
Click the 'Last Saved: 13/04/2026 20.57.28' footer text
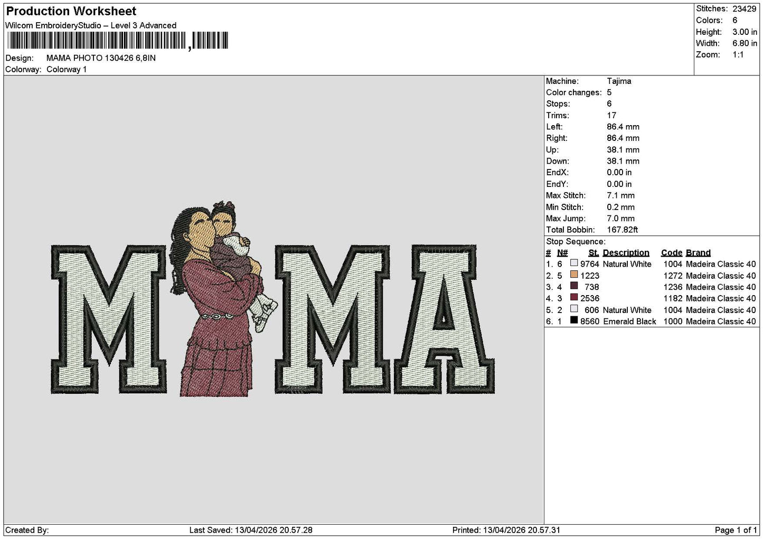coord(251,530)
